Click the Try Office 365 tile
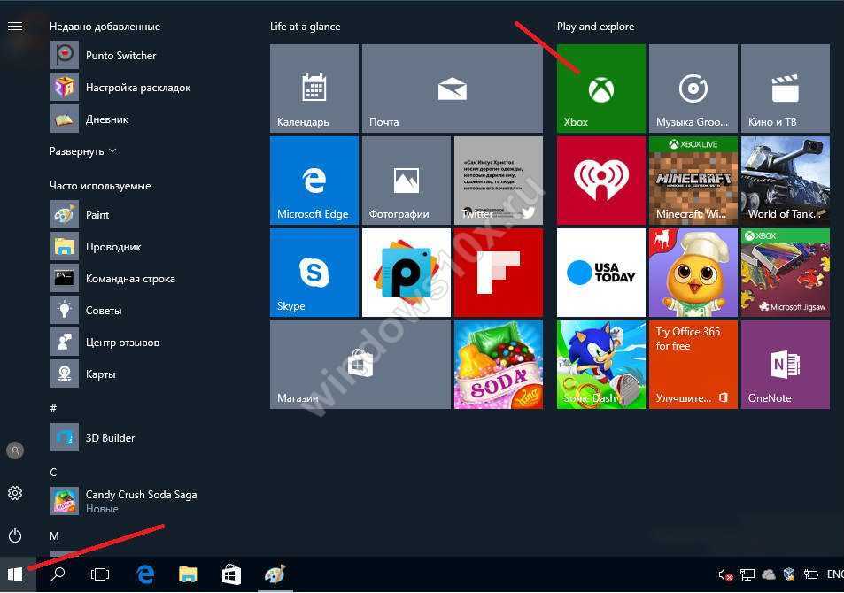The image size is (844, 593). click(x=693, y=365)
